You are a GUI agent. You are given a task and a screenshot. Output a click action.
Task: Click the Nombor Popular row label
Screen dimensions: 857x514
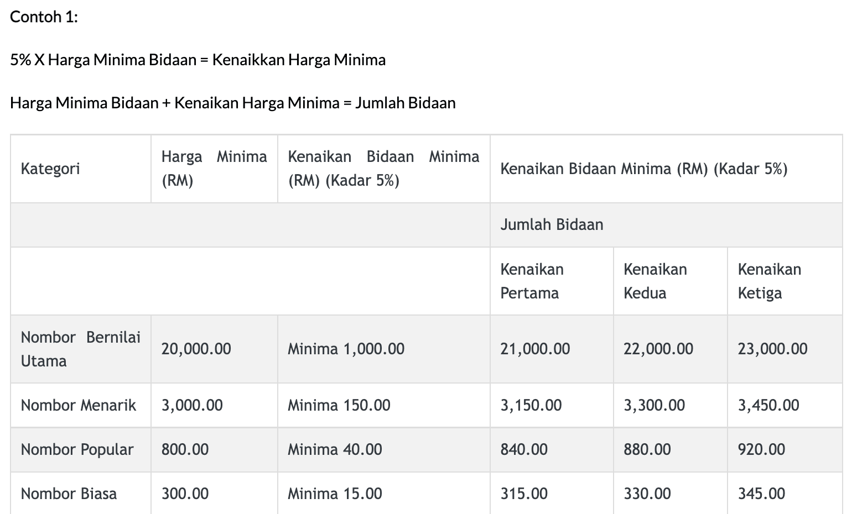coord(81,449)
